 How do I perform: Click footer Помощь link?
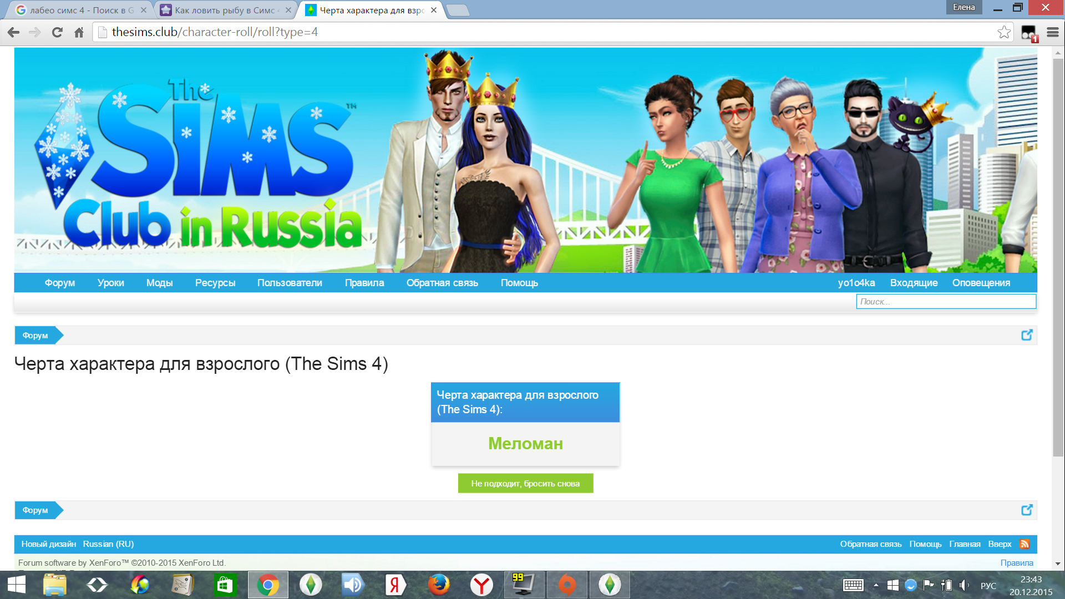tap(925, 544)
